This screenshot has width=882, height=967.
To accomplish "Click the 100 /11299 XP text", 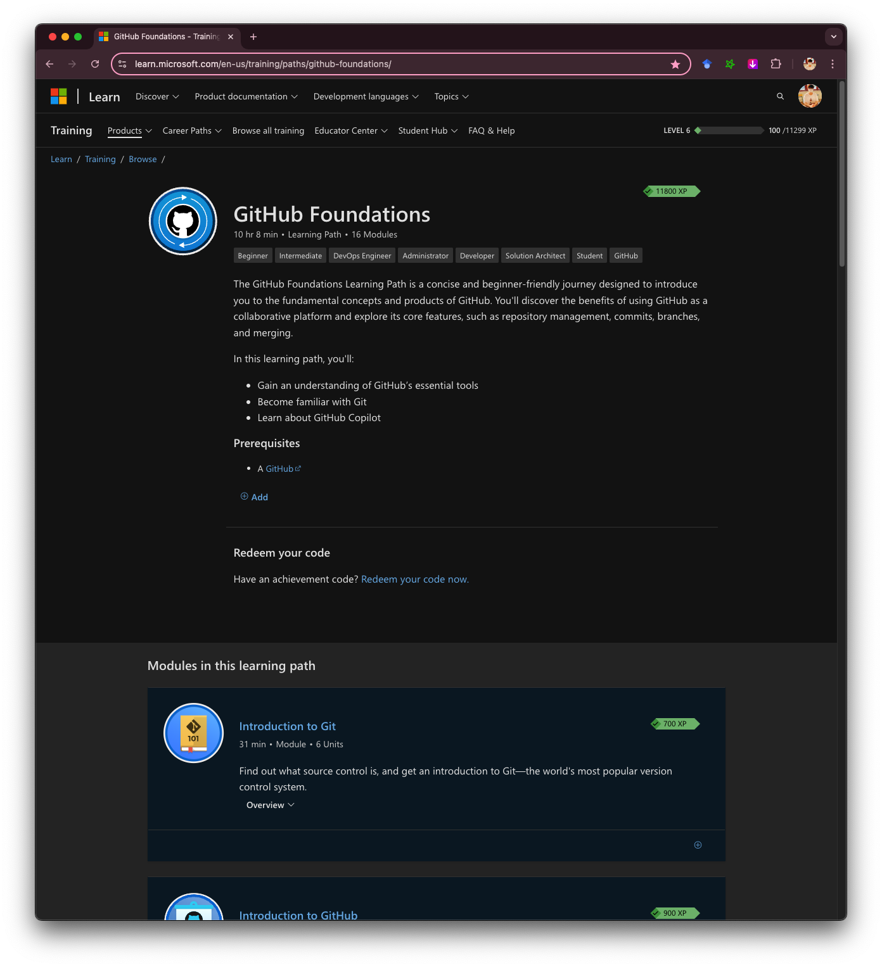I will [x=793, y=130].
